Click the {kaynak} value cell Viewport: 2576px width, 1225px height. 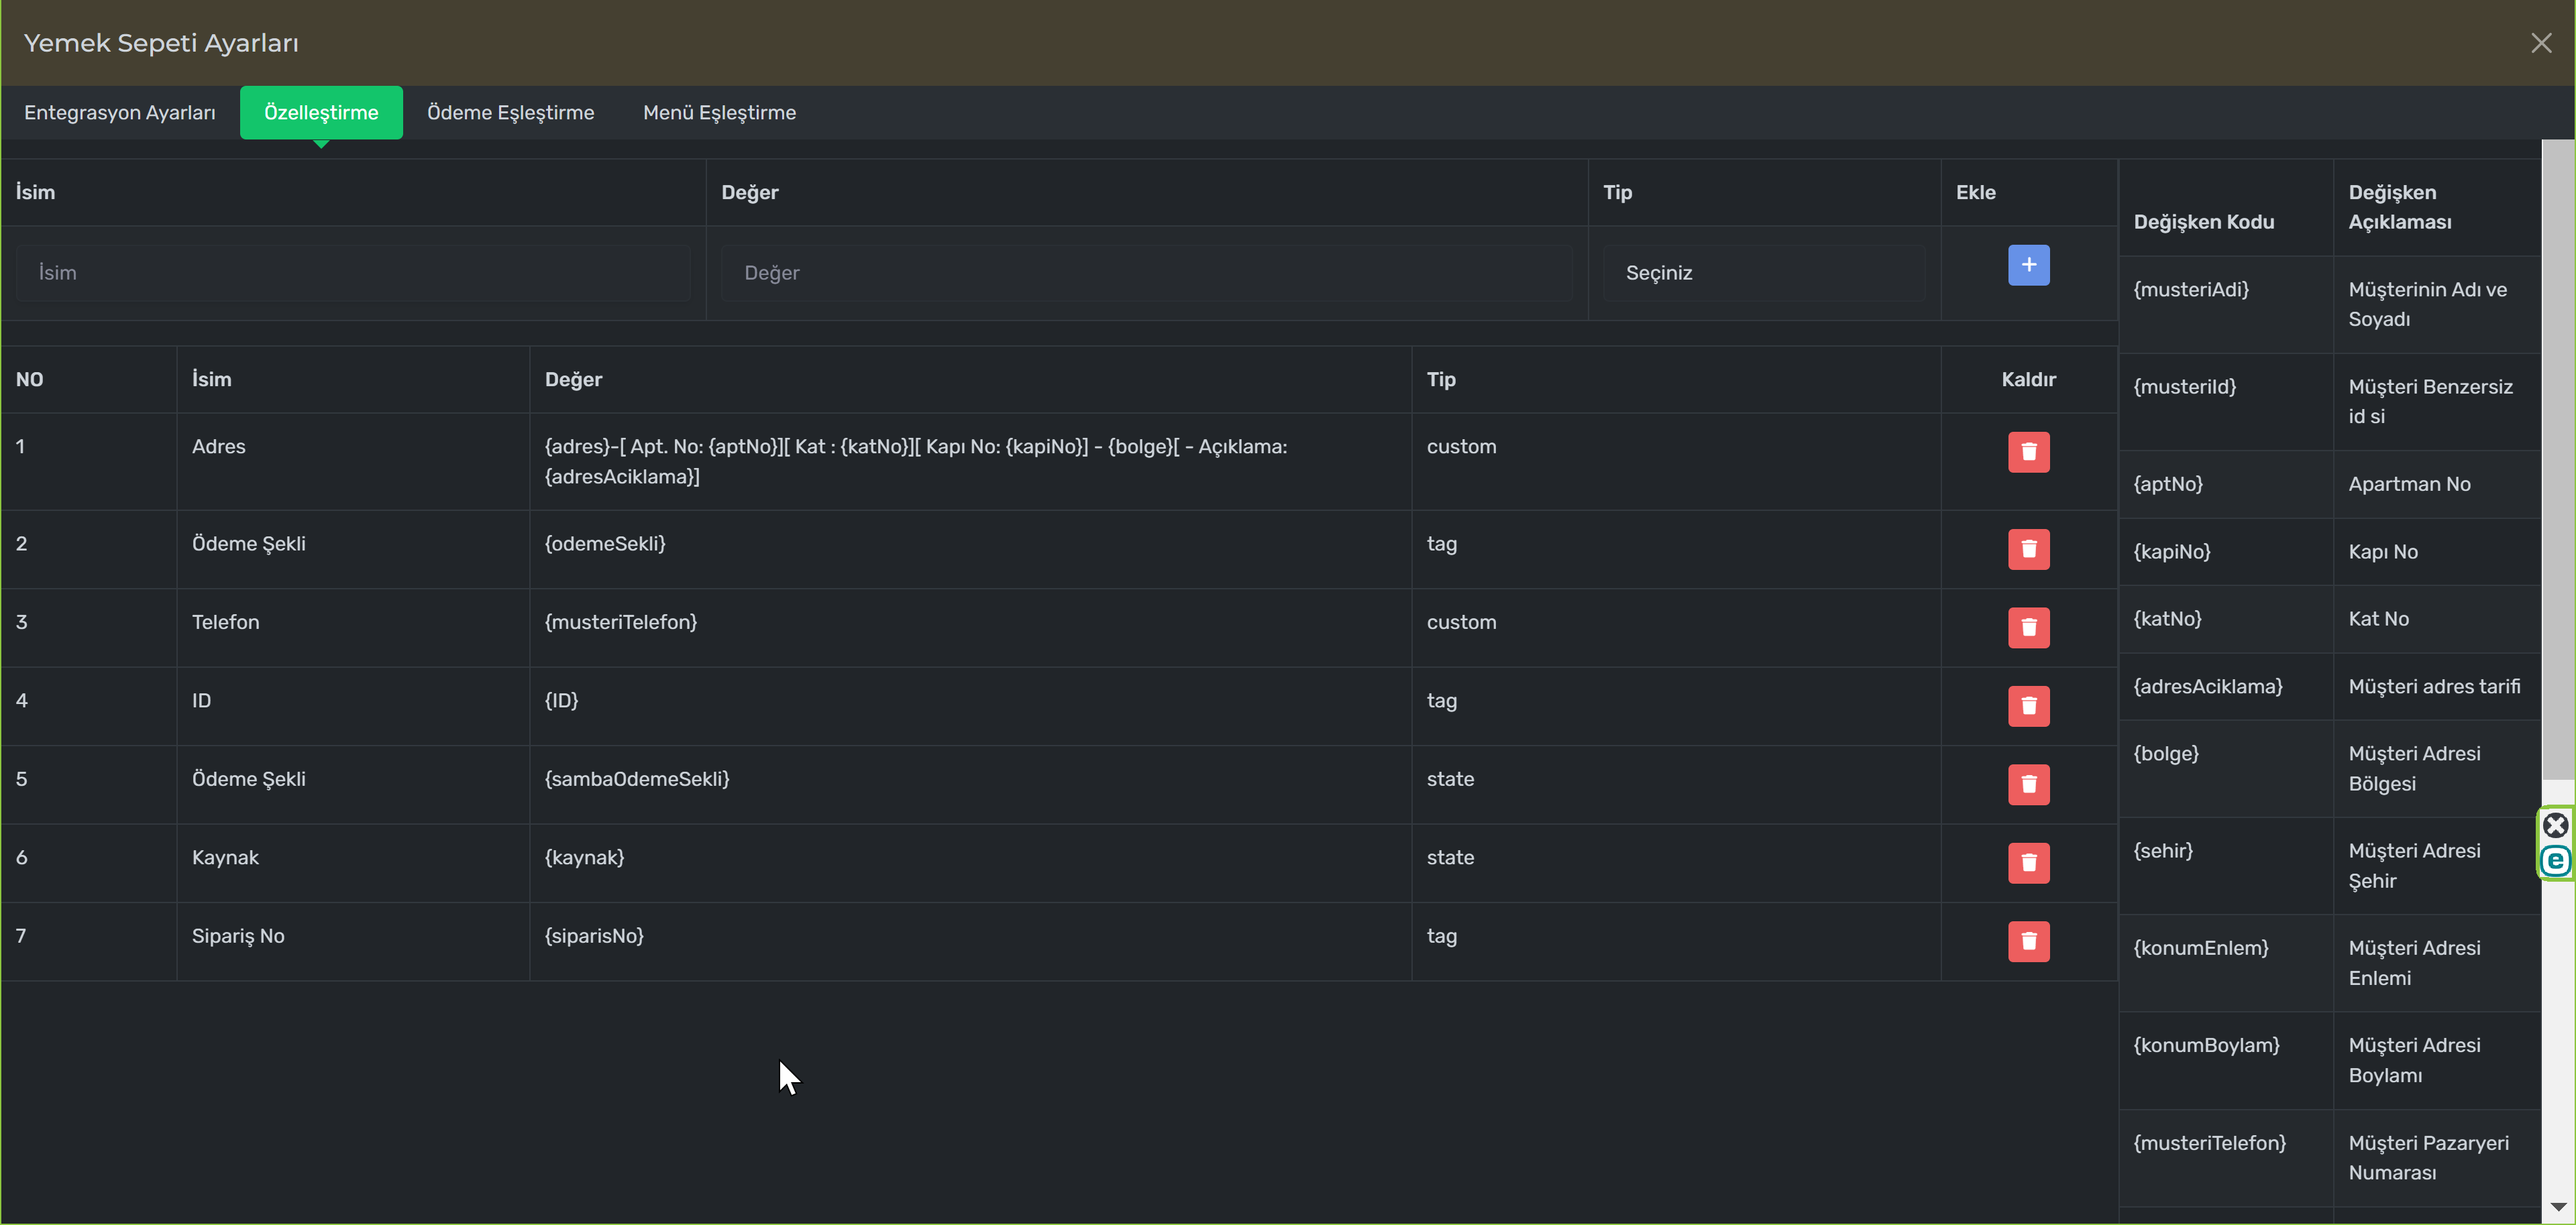click(970, 864)
